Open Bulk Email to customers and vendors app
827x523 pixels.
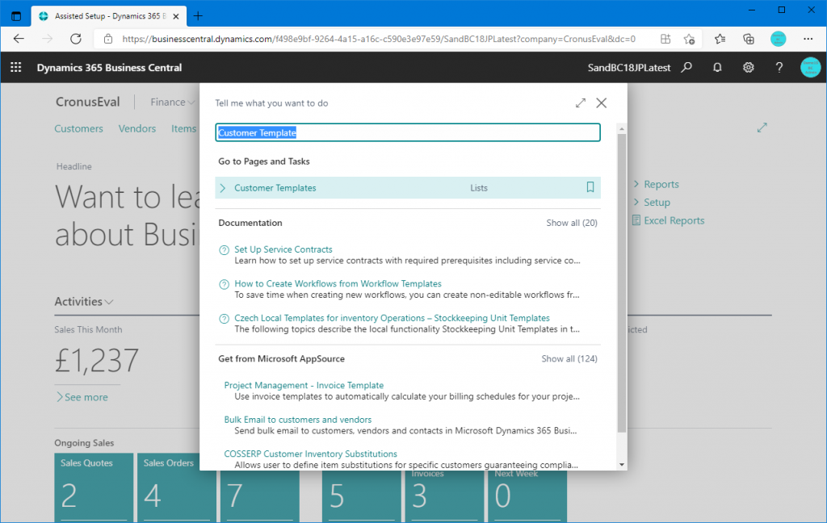point(298,420)
